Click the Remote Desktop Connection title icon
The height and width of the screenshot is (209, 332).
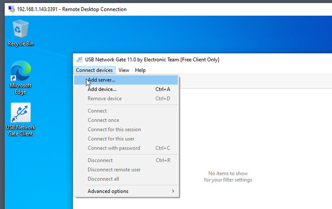(x=12, y=9)
